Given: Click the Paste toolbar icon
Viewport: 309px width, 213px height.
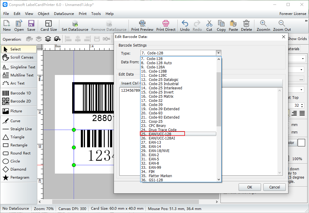Looking at the screenshot, I should [233, 26].
